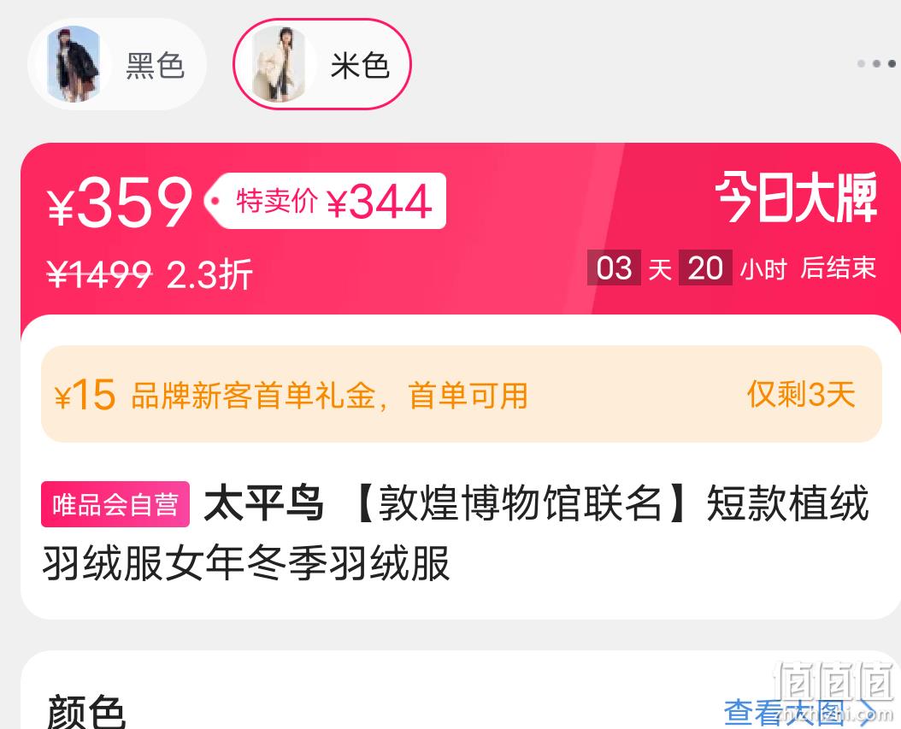Select the 米色 color option
This screenshot has height=729, width=901.
(x=321, y=64)
